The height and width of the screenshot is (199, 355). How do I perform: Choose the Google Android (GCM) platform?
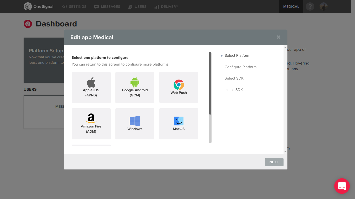(135, 88)
